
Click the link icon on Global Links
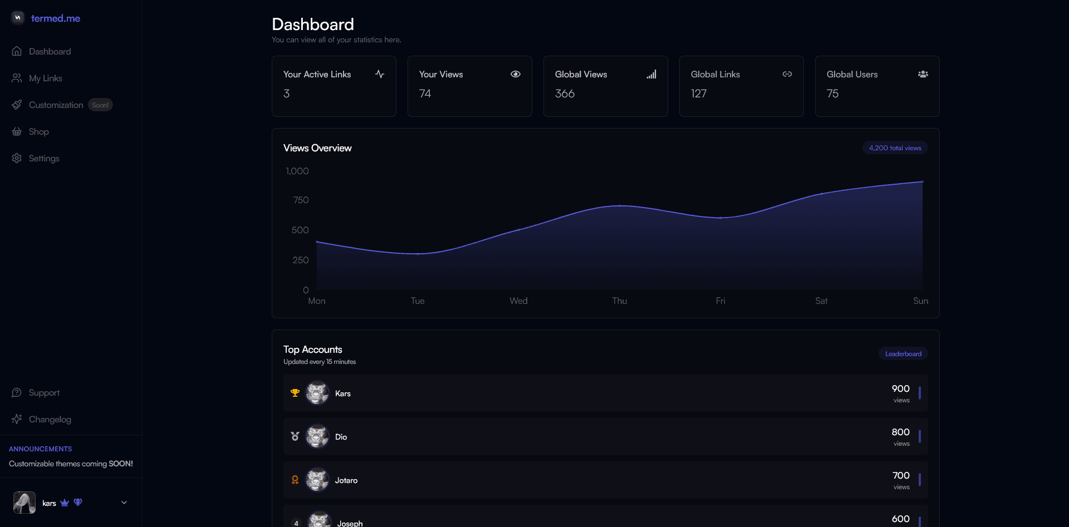click(x=787, y=74)
